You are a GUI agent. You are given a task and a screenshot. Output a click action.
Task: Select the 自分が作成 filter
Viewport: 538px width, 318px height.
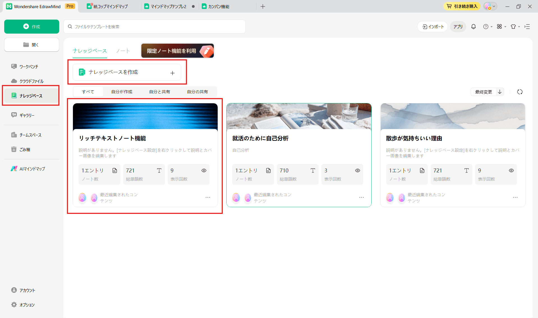(x=122, y=92)
